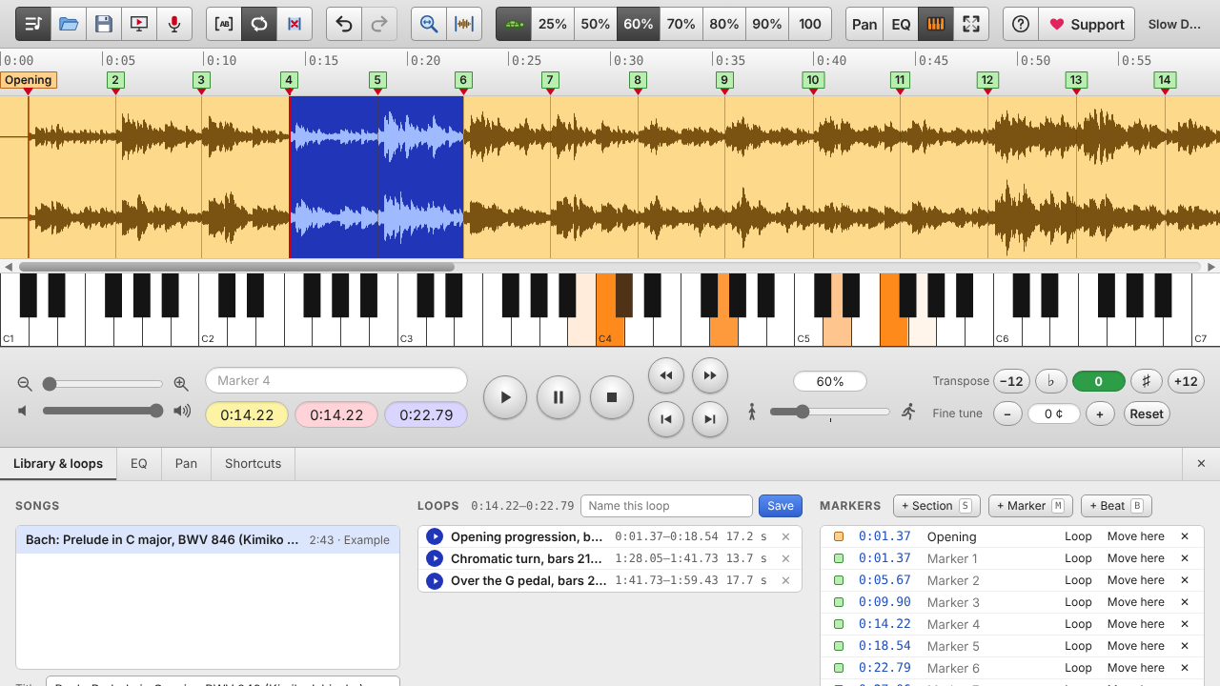The image size is (1220, 686).
Task: Click the Name this loop input field
Action: coord(666,506)
